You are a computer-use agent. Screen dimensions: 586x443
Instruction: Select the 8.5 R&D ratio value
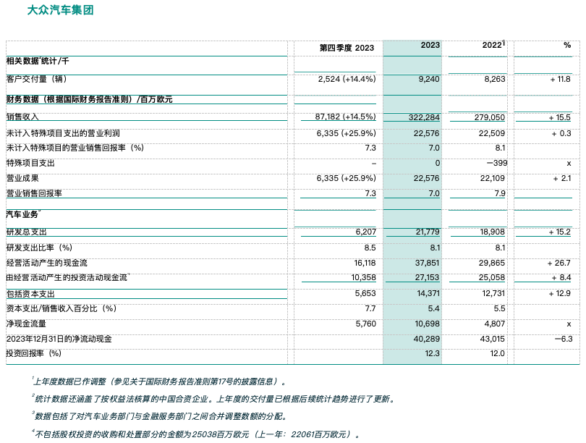point(370,248)
